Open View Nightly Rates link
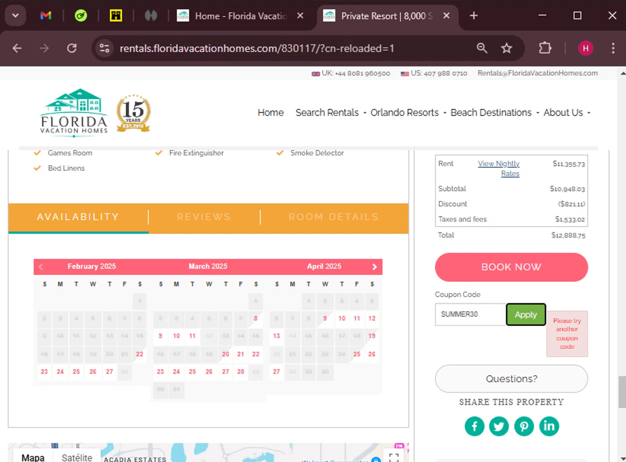The width and height of the screenshot is (626, 462). click(499, 168)
